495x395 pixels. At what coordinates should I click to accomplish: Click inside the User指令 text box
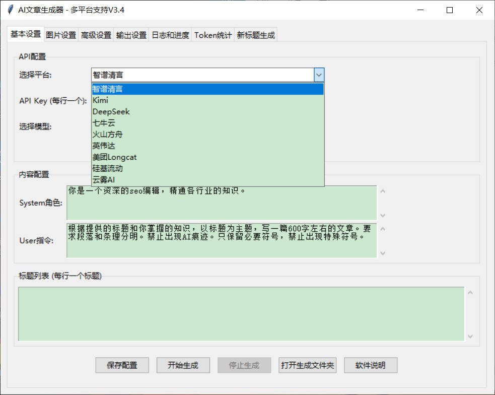[x=222, y=241]
